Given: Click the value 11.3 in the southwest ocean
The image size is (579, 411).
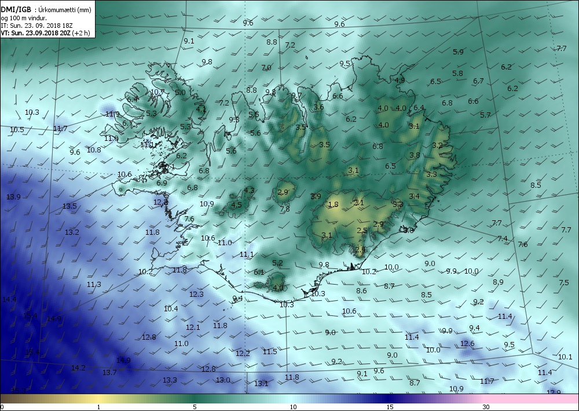Looking at the screenshot, I should (x=94, y=284).
